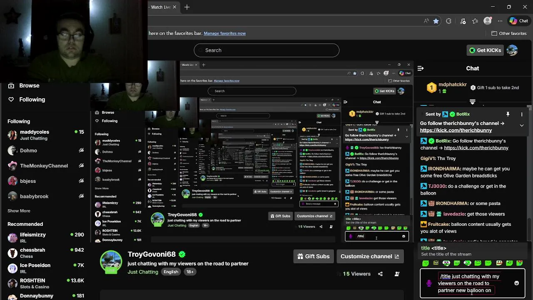Viewport: 533px width, 300px height.
Task: Unpin the BotRix message via the pin icon
Action: [x=508, y=114]
